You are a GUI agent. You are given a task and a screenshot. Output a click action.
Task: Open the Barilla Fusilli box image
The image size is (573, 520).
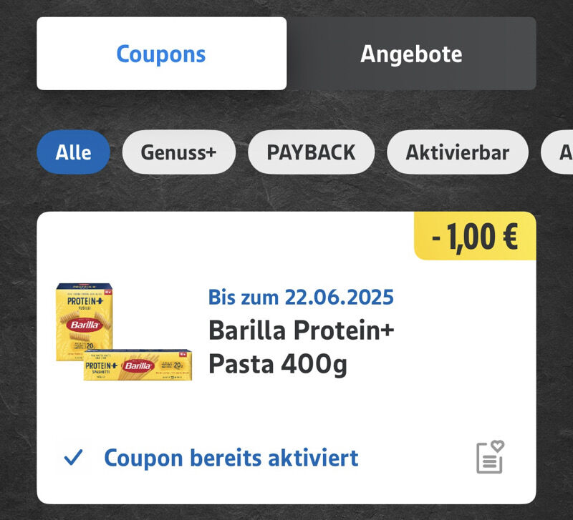pyautogui.click(x=84, y=321)
